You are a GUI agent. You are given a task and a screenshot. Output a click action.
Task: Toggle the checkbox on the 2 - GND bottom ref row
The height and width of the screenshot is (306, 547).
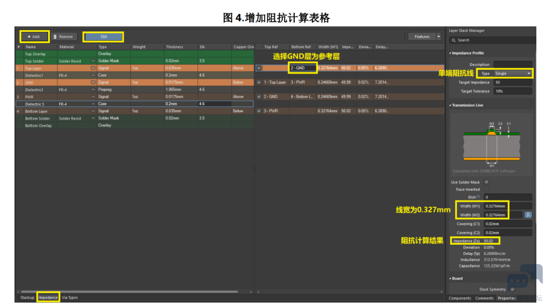click(x=259, y=68)
